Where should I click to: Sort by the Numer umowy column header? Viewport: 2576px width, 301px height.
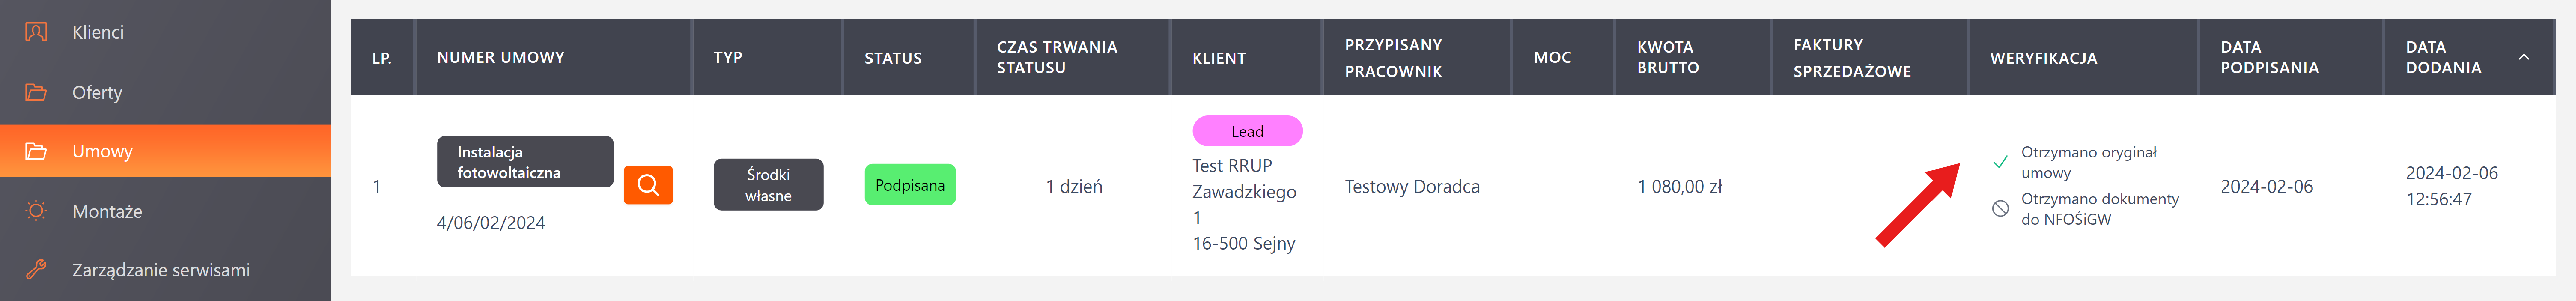(500, 57)
